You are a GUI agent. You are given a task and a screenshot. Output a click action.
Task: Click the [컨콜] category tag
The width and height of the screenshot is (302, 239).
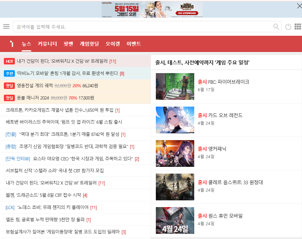pos(11,134)
